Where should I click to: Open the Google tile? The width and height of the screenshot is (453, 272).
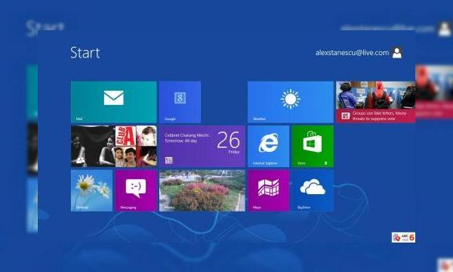pyautogui.click(x=180, y=102)
